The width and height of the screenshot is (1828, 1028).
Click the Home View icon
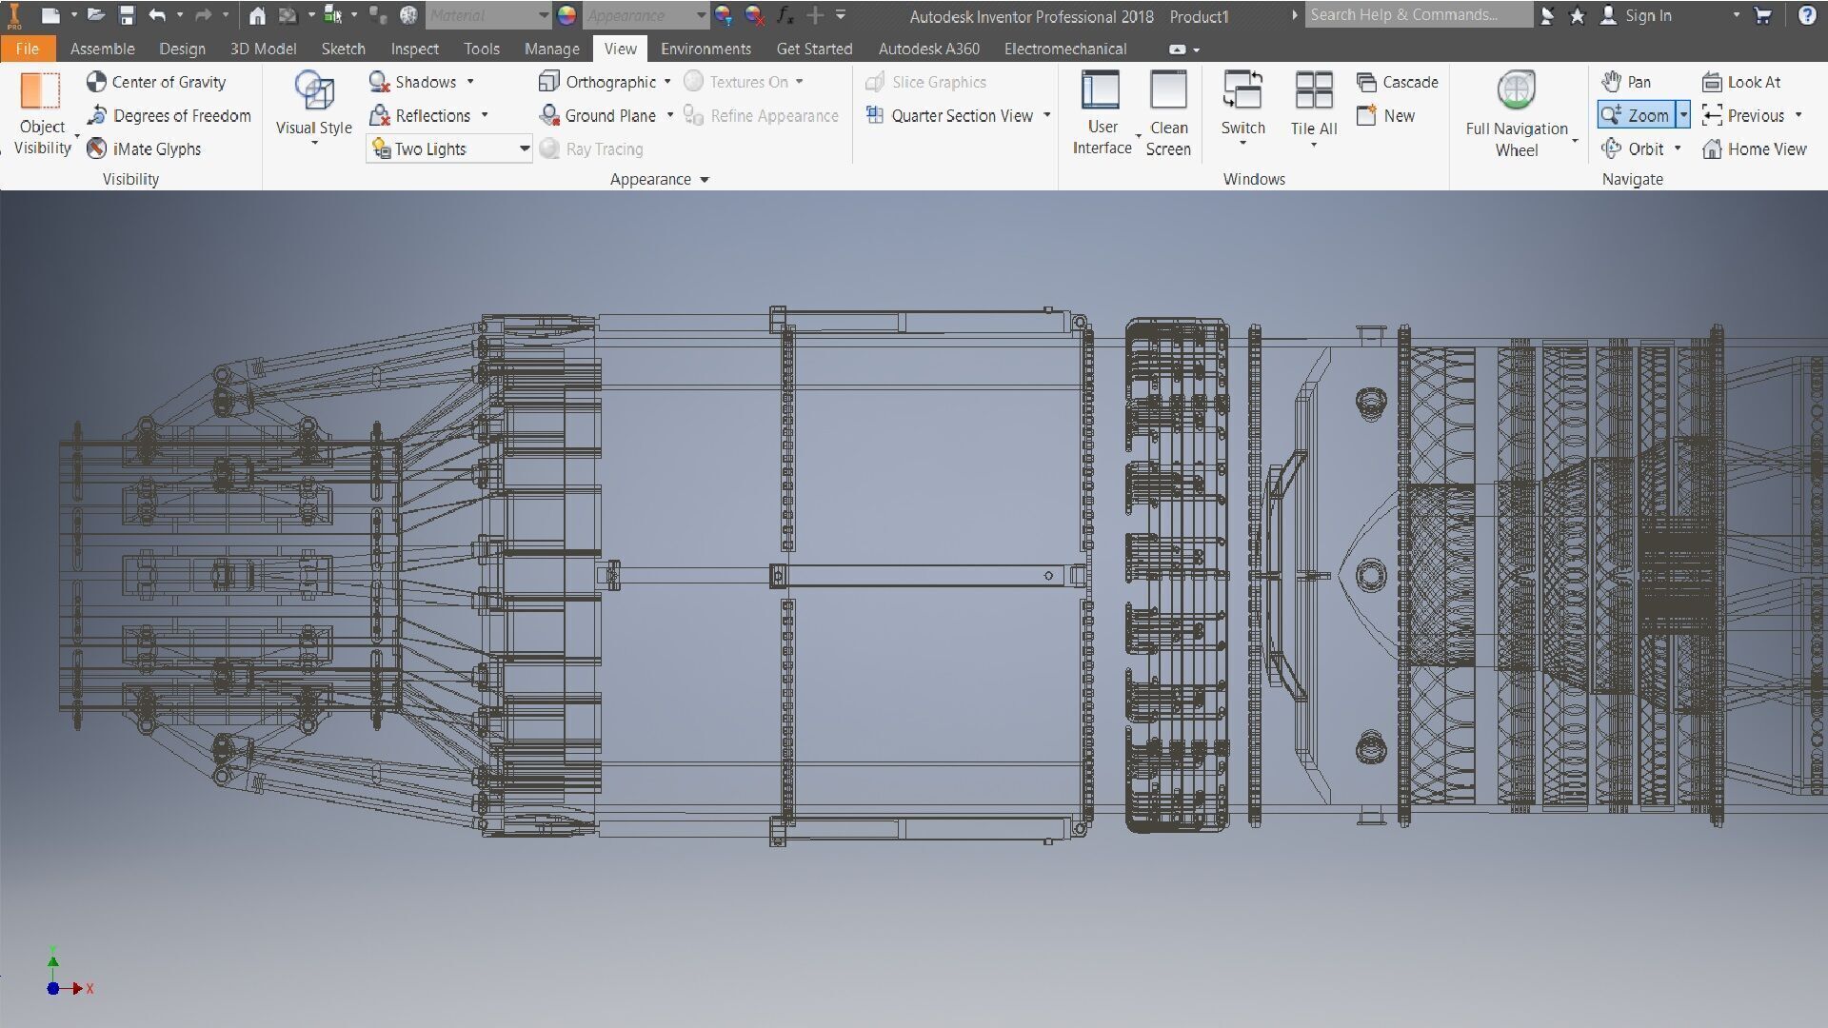1712,148
